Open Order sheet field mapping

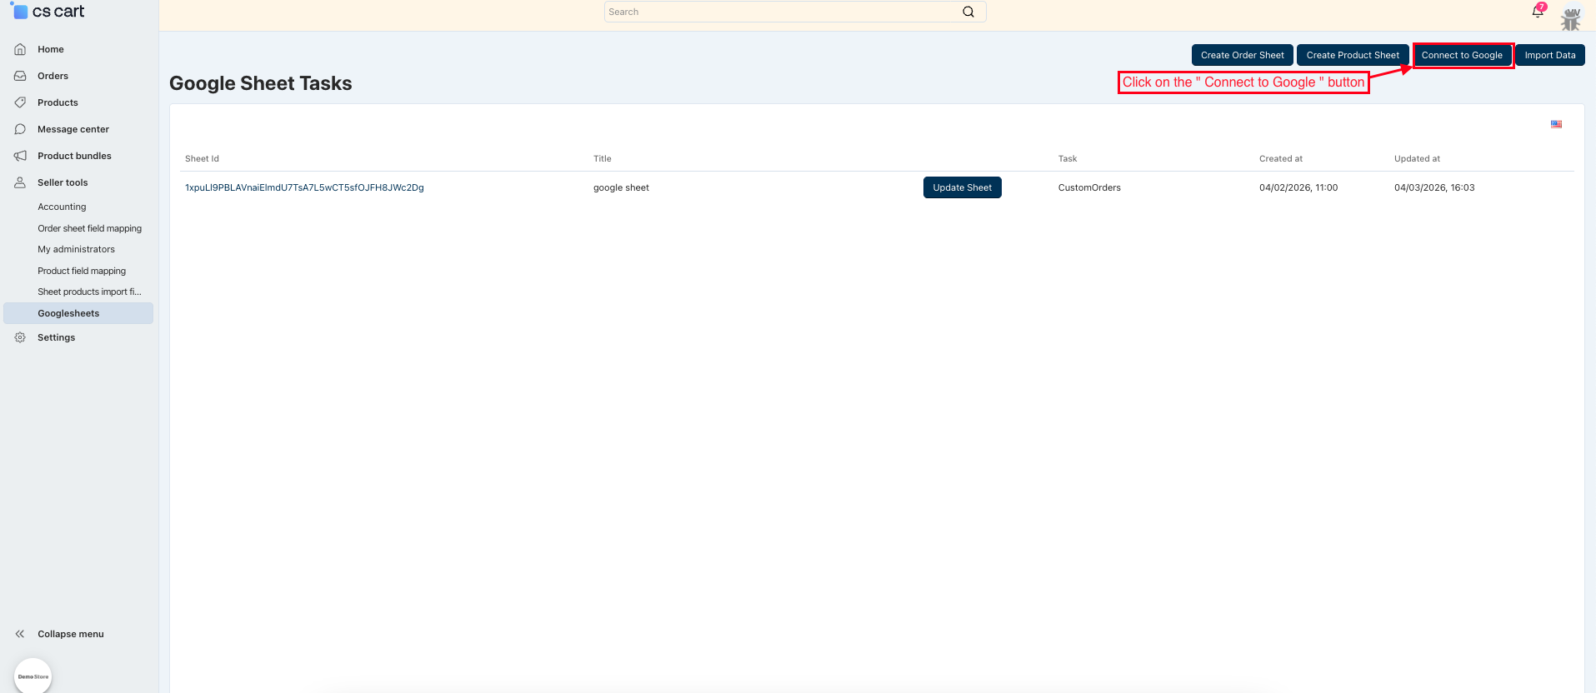(x=89, y=228)
